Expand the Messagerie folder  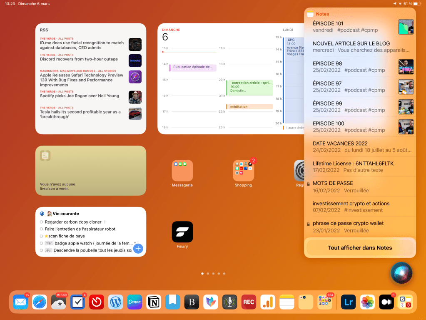coord(182,171)
